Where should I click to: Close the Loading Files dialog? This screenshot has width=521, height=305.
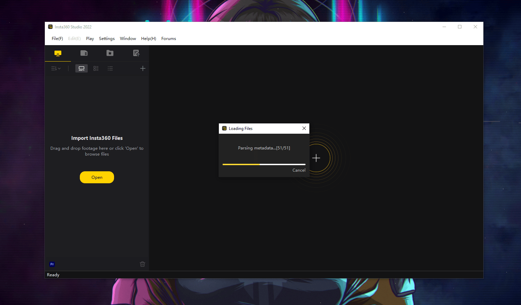[x=304, y=129]
